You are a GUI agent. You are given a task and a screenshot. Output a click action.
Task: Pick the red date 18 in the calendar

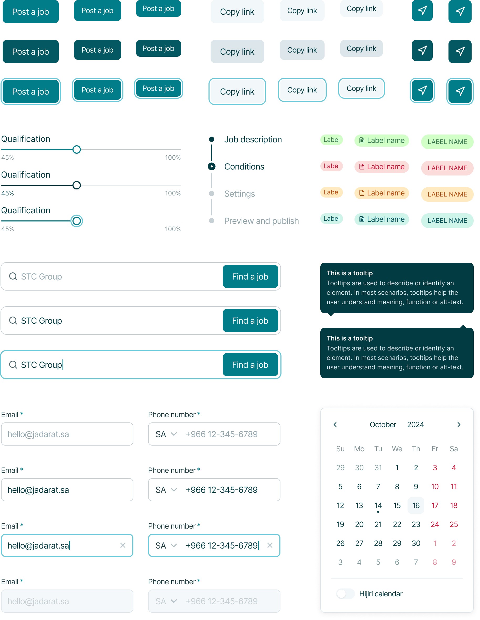(x=454, y=505)
